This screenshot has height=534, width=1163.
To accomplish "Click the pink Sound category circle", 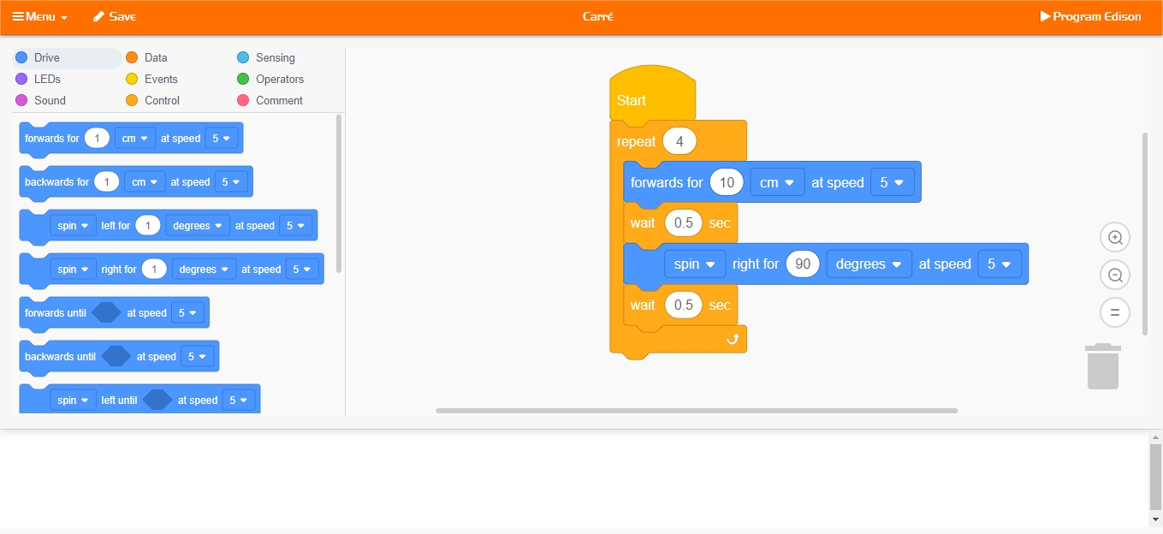I will 21,101.
